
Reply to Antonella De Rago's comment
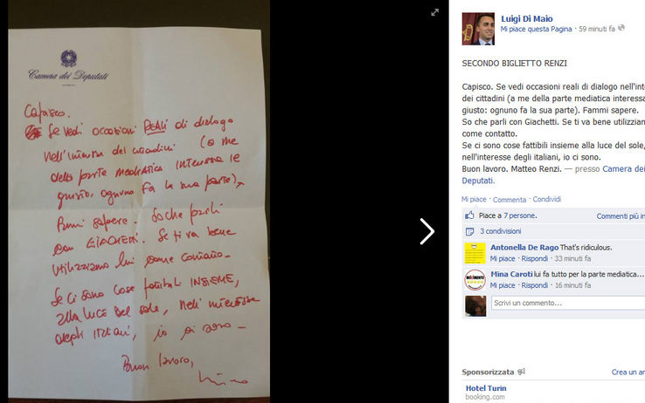pos(534,258)
